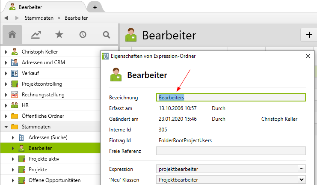
Task: Close the Eigenschaften dialog
Action: (308, 56)
